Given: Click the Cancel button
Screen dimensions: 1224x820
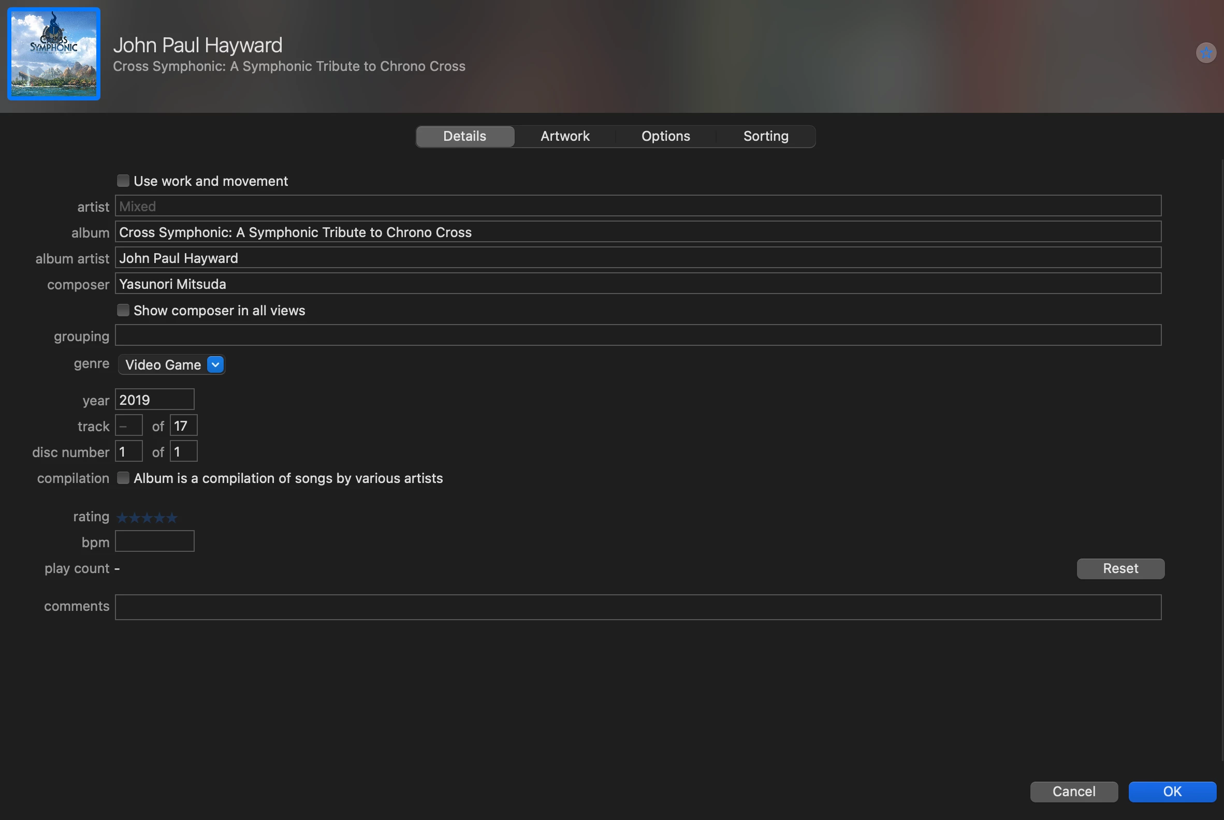Looking at the screenshot, I should 1073,791.
